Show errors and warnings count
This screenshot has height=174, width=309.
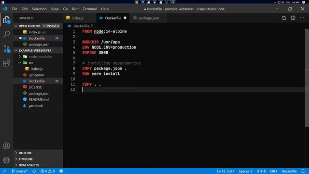(x=47, y=171)
